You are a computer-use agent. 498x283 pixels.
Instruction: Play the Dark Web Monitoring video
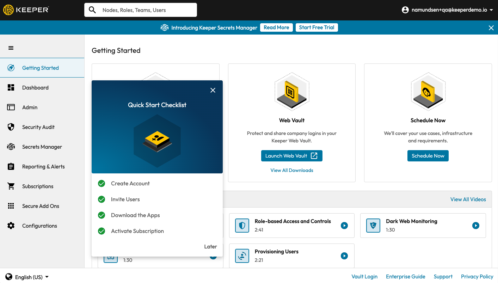pyautogui.click(x=475, y=226)
